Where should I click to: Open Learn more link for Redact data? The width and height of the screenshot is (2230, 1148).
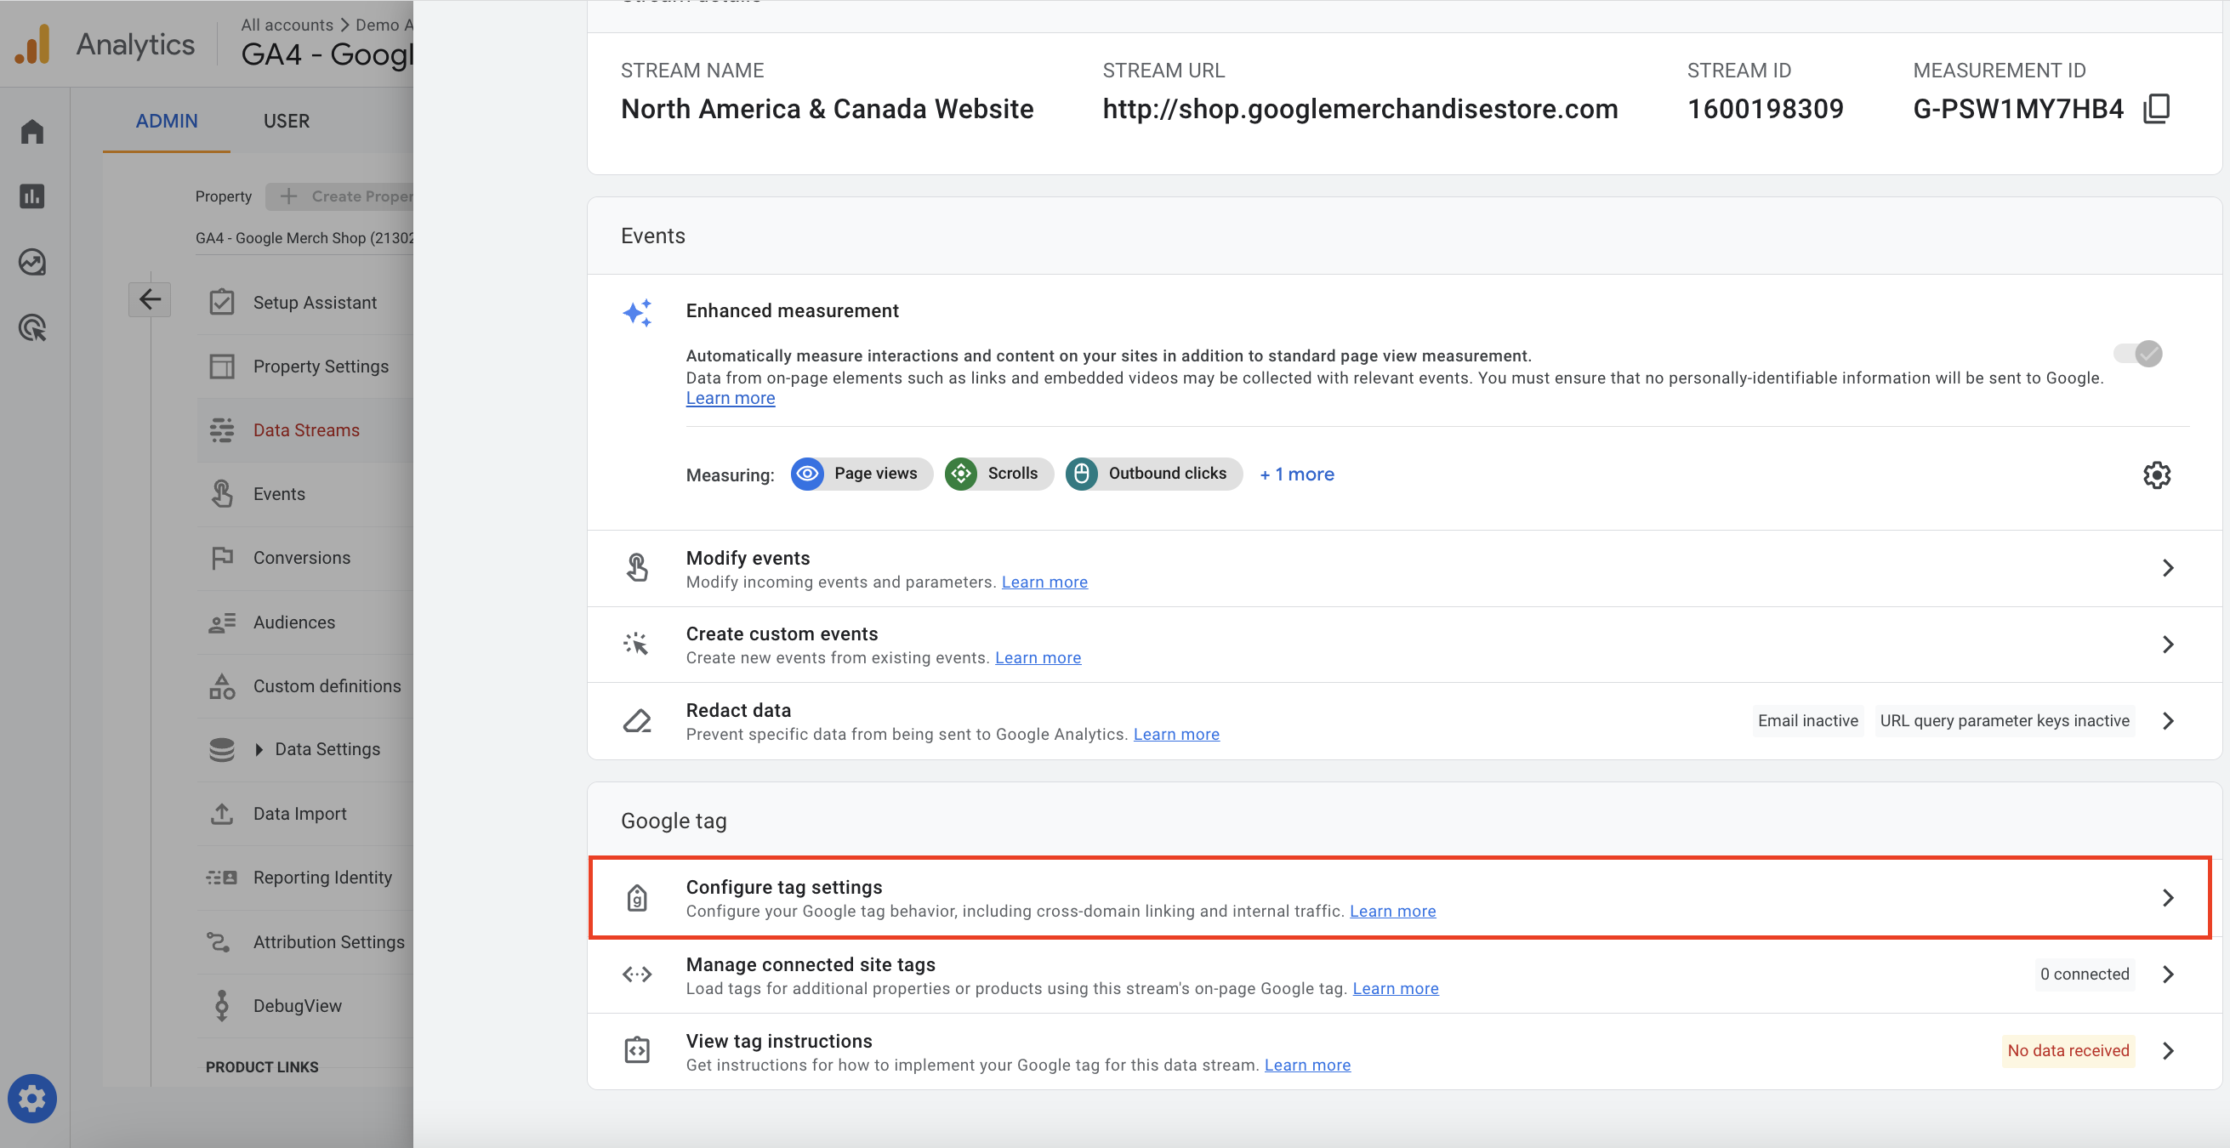point(1176,734)
